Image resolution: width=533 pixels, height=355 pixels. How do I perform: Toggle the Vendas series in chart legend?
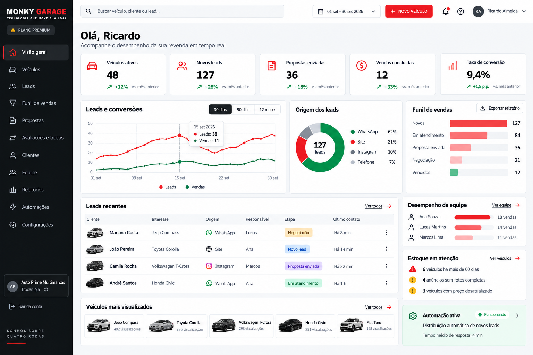pyautogui.click(x=195, y=187)
